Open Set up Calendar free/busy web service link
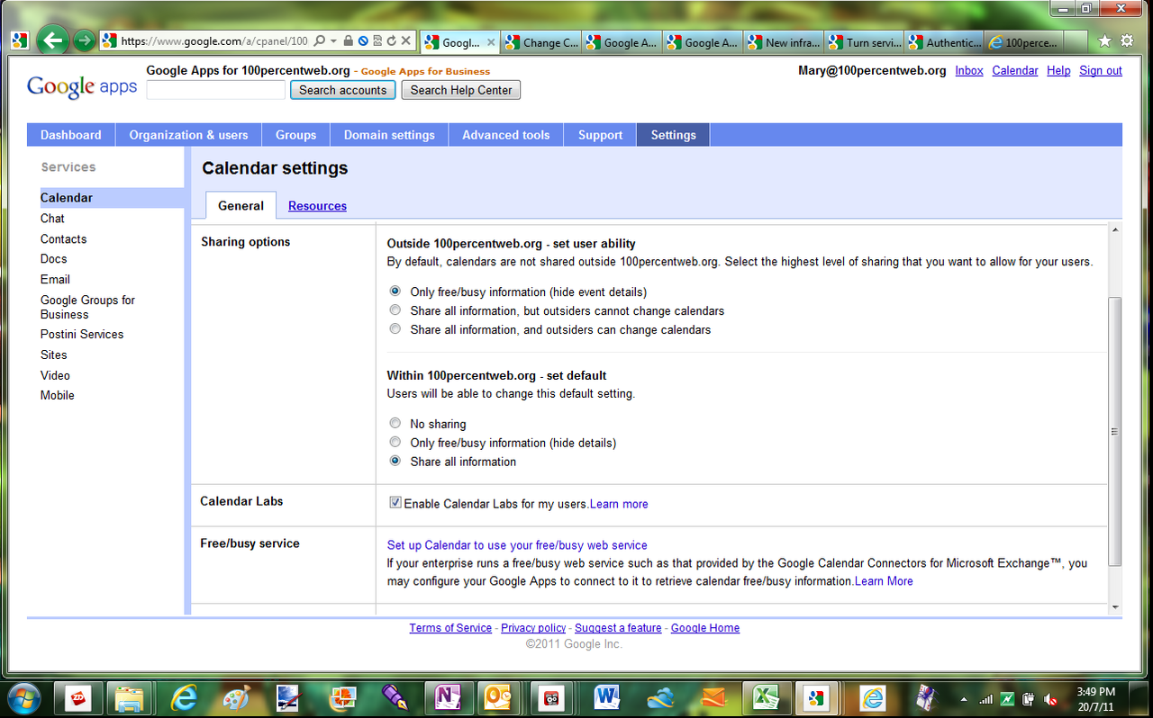The image size is (1153, 718). (517, 545)
